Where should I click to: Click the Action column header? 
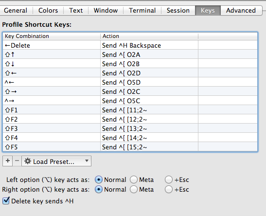click(149, 36)
